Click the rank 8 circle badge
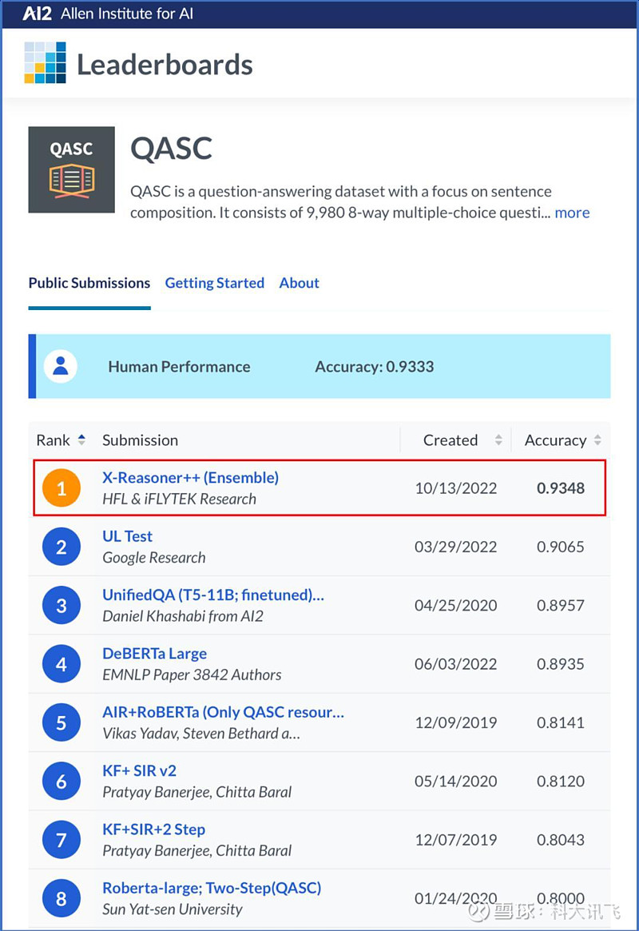The width and height of the screenshot is (639, 931). 62,898
